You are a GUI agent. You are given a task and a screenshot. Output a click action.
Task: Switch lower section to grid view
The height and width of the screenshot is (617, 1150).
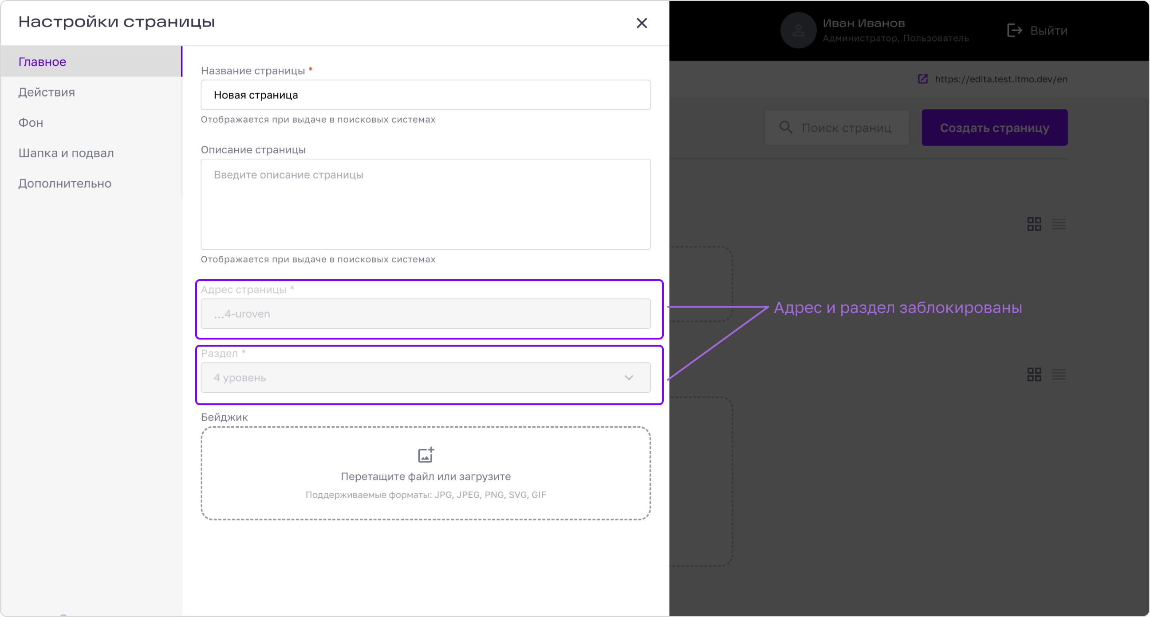pyautogui.click(x=1034, y=374)
